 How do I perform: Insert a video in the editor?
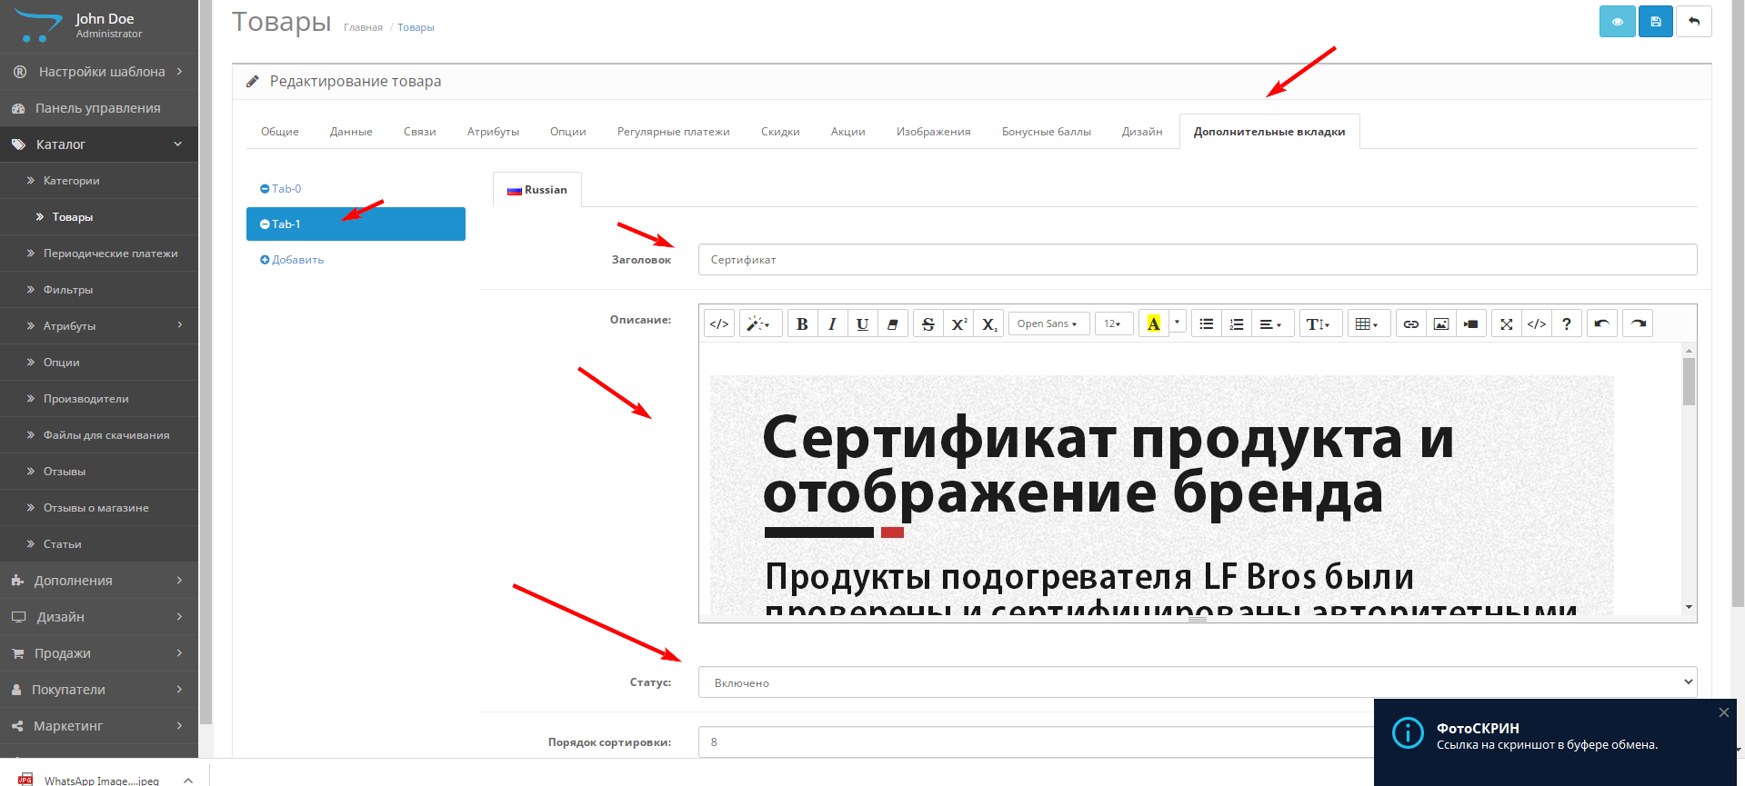[1471, 323]
